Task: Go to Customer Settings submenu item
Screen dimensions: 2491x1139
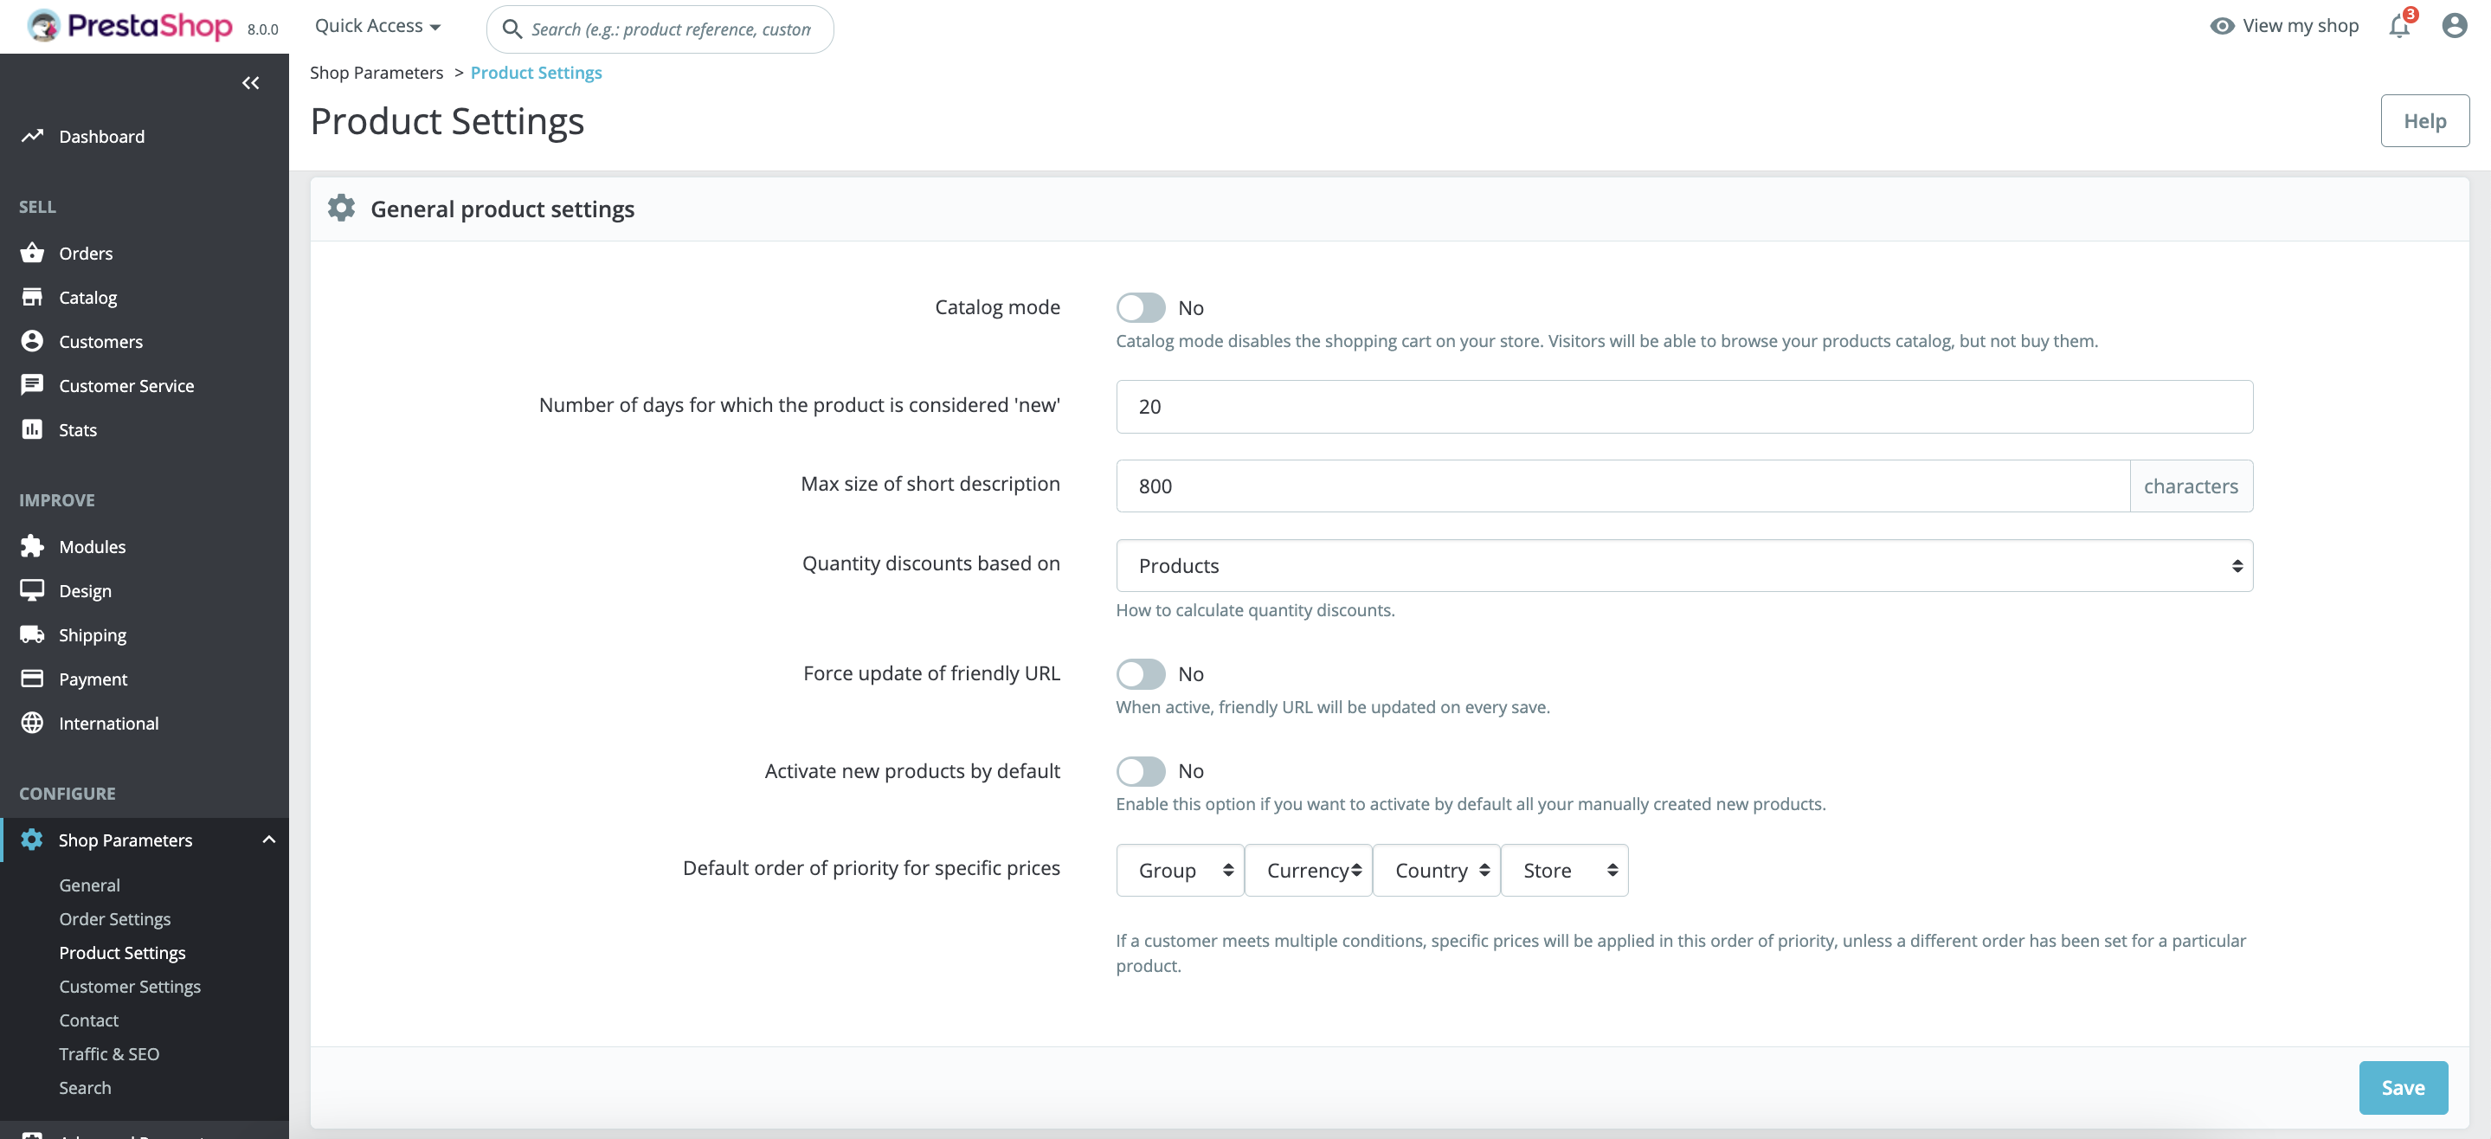Action: coord(130,986)
